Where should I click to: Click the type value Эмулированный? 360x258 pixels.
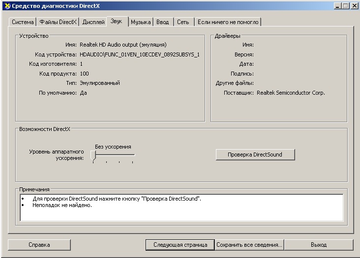click(x=100, y=83)
